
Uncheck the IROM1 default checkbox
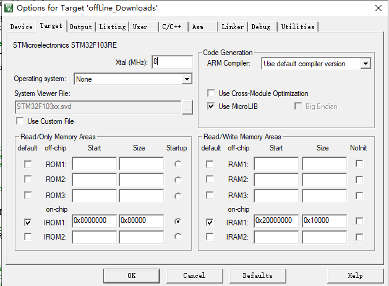pyautogui.click(x=28, y=221)
